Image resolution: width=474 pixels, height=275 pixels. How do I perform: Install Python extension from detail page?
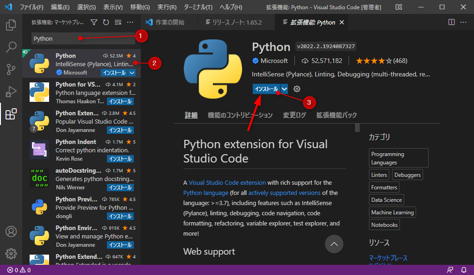point(266,89)
